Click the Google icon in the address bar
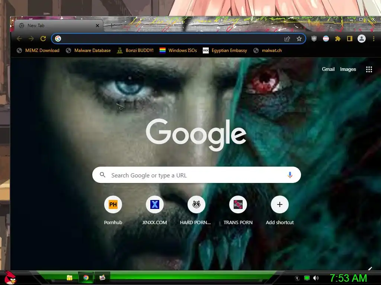Screen dimensions: 381x285 click(58, 39)
